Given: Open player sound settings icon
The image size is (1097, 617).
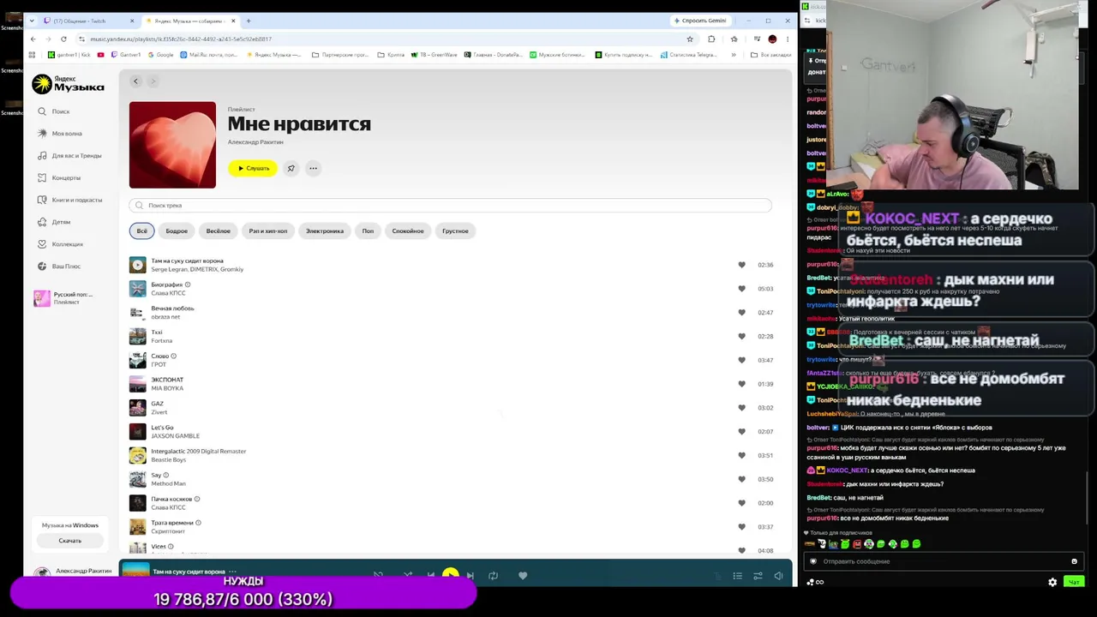Looking at the screenshot, I should pos(758,576).
